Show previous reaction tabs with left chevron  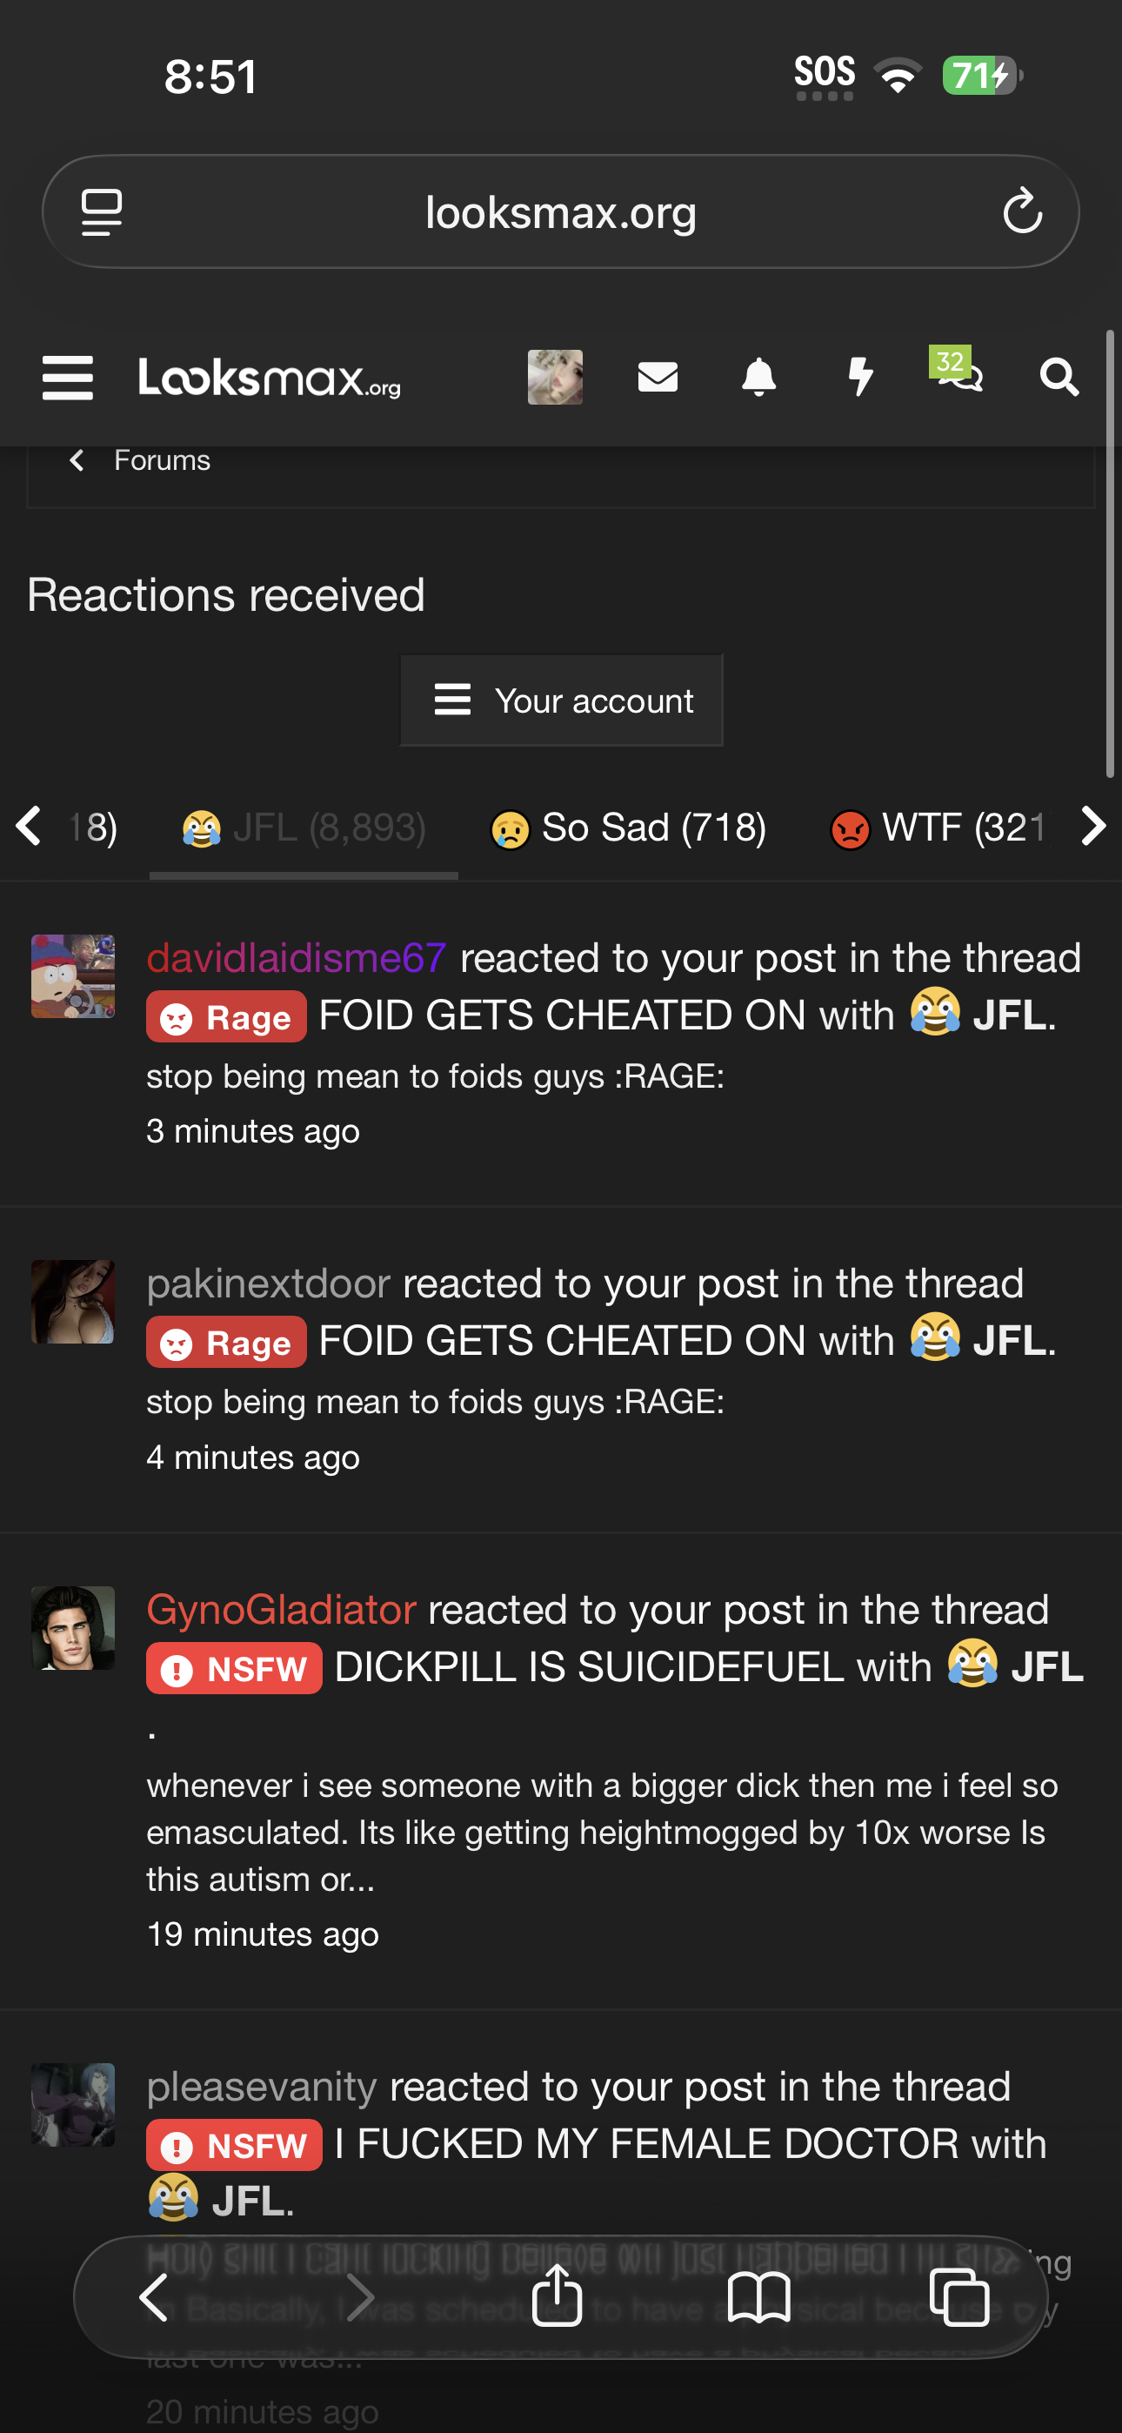coord(29,826)
